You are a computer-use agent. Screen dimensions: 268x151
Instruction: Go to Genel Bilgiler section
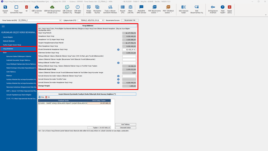pos(8,37)
